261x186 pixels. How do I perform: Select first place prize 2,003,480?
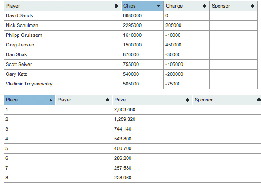(125, 109)
